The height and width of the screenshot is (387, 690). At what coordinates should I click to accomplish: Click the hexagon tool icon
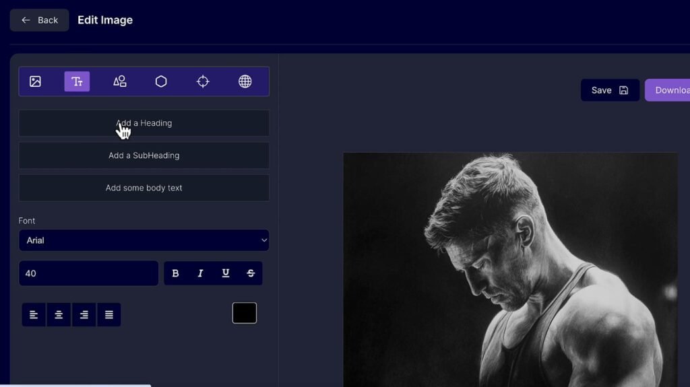161,81
